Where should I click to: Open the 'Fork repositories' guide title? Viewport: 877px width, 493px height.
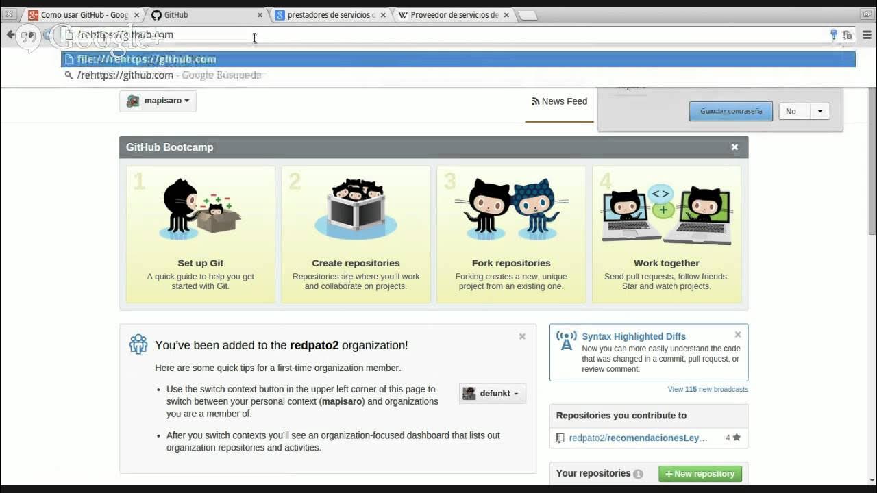pyautogui.click(x=511, y=263)
